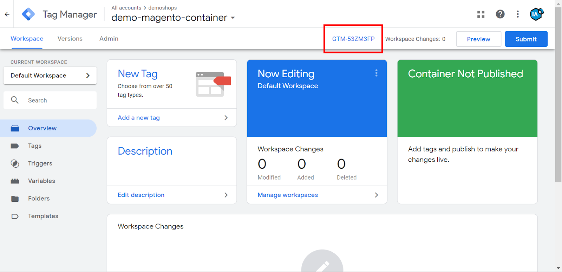Switch to the Versions tab
The image size is (562, 272).
[x=70, y=39]
